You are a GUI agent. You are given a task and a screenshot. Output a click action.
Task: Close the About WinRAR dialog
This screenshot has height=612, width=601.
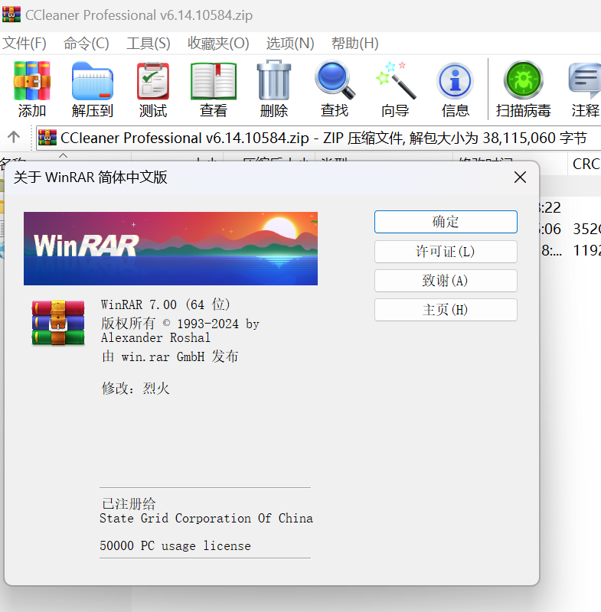tap(520, 177)
